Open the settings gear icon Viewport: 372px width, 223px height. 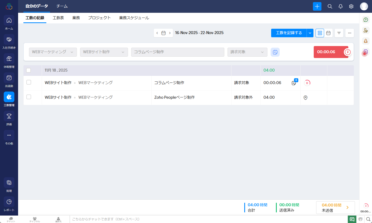tap(351, 6)
